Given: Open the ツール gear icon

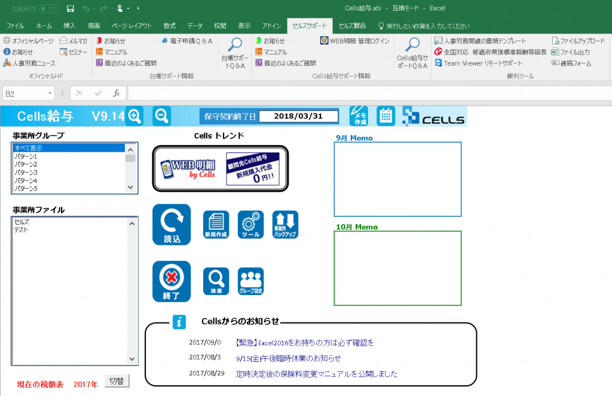Looking at the screenshot, I should click(250, 225).
